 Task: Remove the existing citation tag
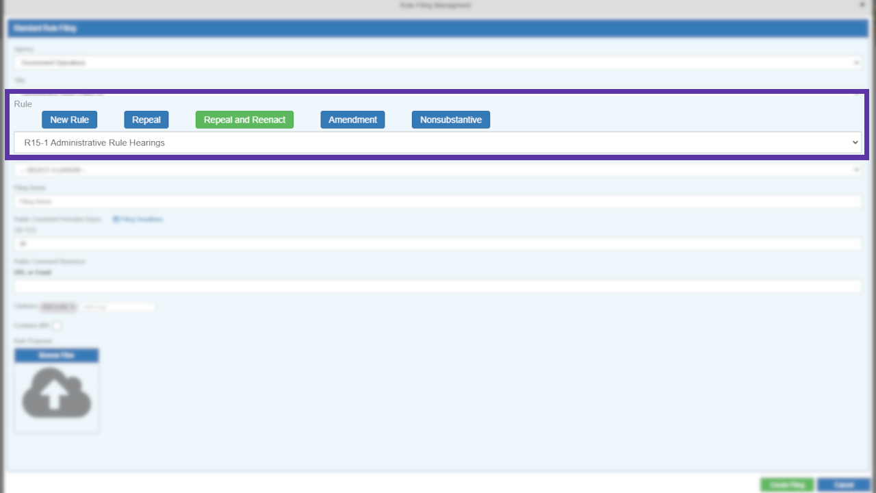(73, 307)
